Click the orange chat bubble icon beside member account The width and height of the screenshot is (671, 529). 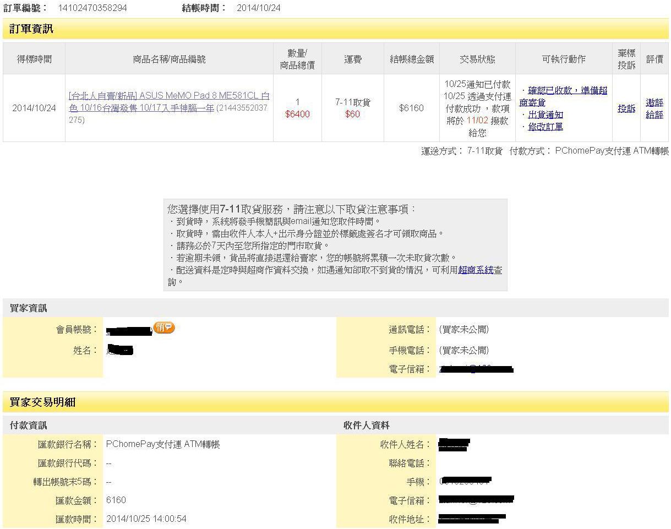163,328
